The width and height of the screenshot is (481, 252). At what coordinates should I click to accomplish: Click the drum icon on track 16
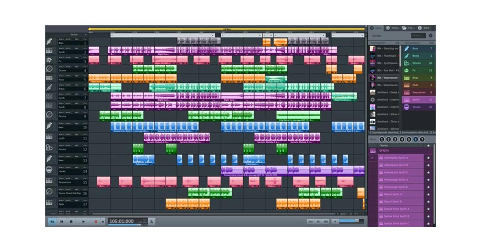click(x=49, y=192)
